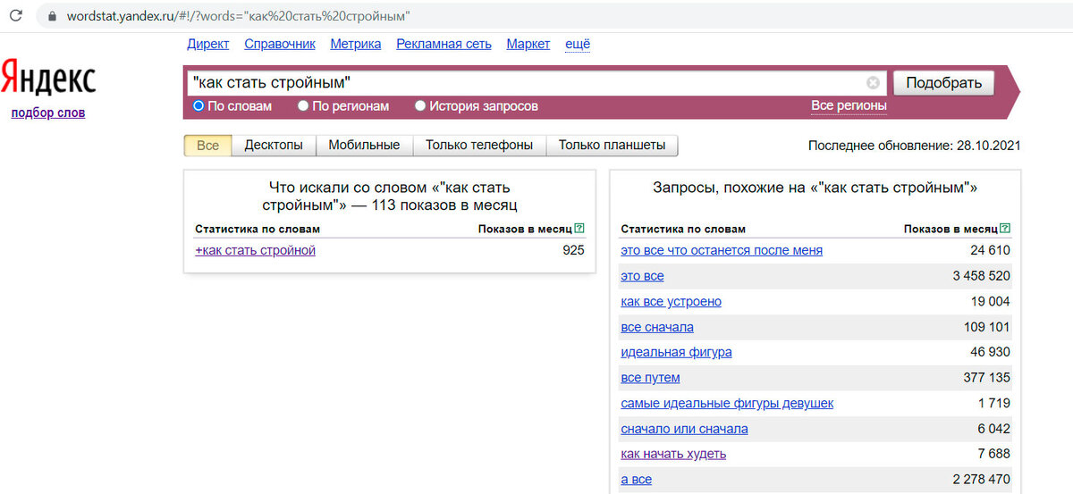1073x494 pixels.
Task: Click the подбор слов link
Action: click(48, 113)
